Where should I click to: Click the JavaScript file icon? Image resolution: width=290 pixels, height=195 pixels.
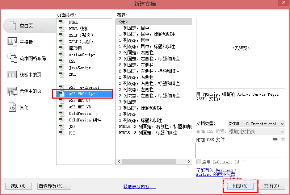(x=62, y=68)
